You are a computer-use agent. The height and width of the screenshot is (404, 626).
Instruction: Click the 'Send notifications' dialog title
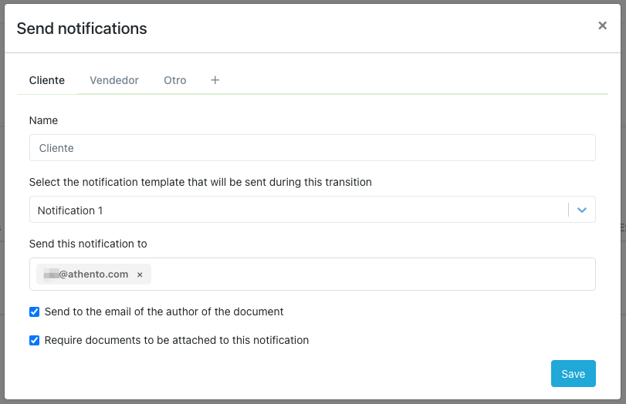(x=82, y=29)
